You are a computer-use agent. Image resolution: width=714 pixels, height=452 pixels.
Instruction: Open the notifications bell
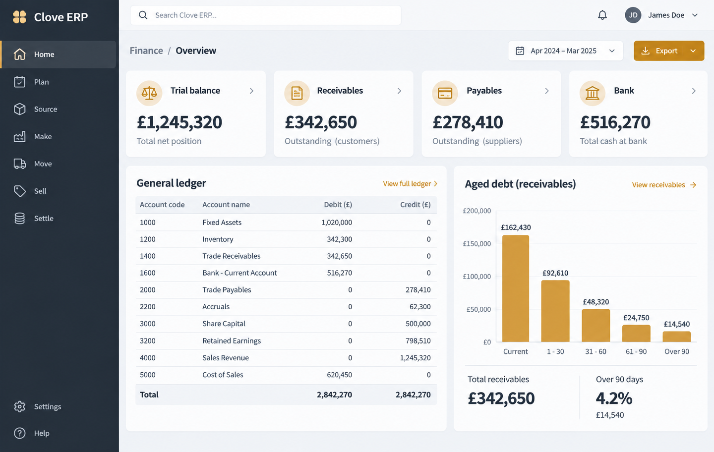pyautogui.click(x=602, y=15)
